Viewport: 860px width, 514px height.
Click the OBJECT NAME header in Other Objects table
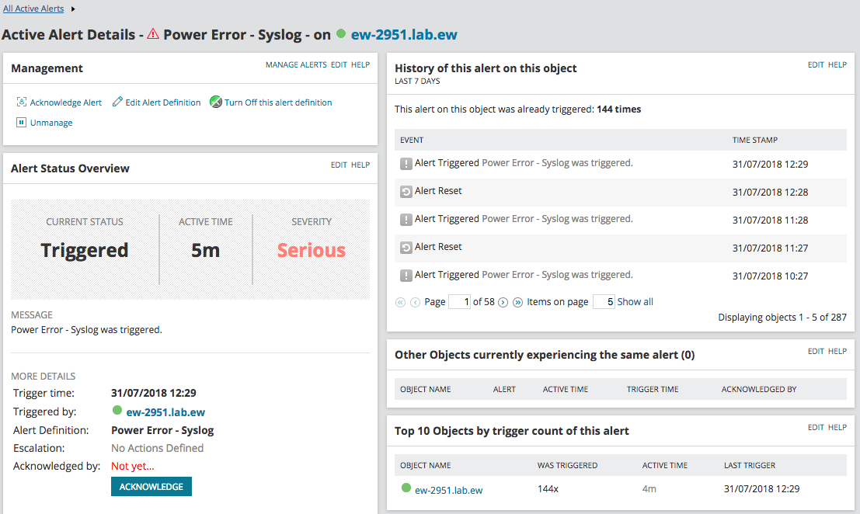click(x=426, y=390)
